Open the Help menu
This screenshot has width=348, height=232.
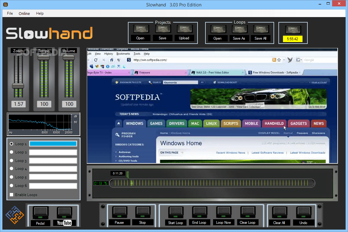click(40, 13)
